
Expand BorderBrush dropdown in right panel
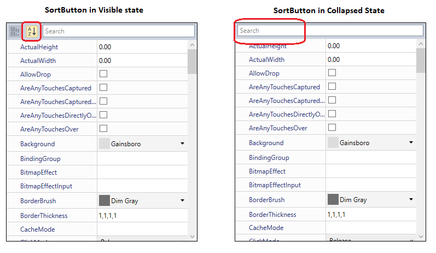(x=411, y=199)
